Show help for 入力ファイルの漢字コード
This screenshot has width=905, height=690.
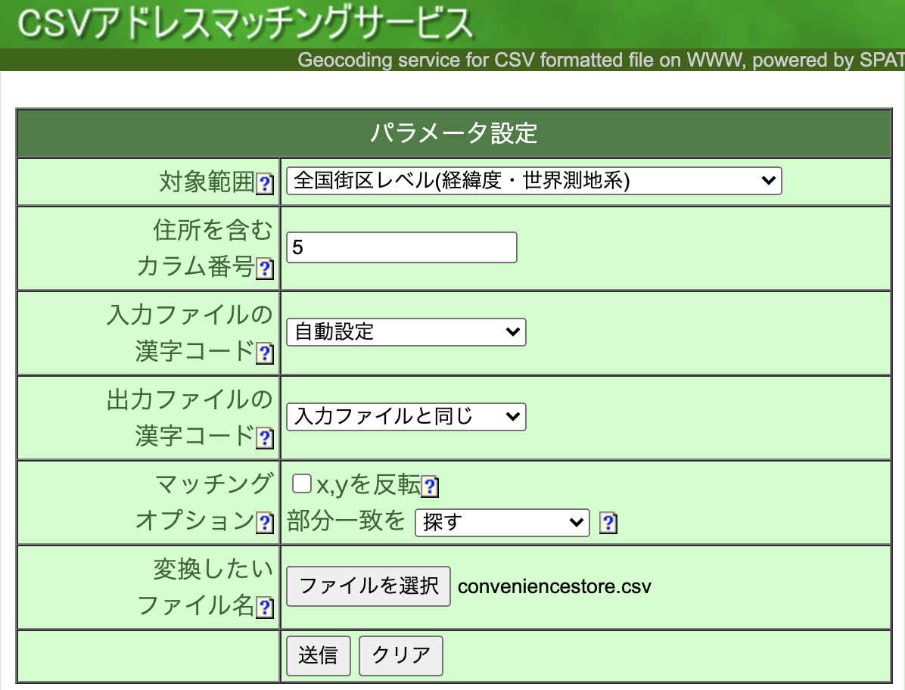pos(265,354)
